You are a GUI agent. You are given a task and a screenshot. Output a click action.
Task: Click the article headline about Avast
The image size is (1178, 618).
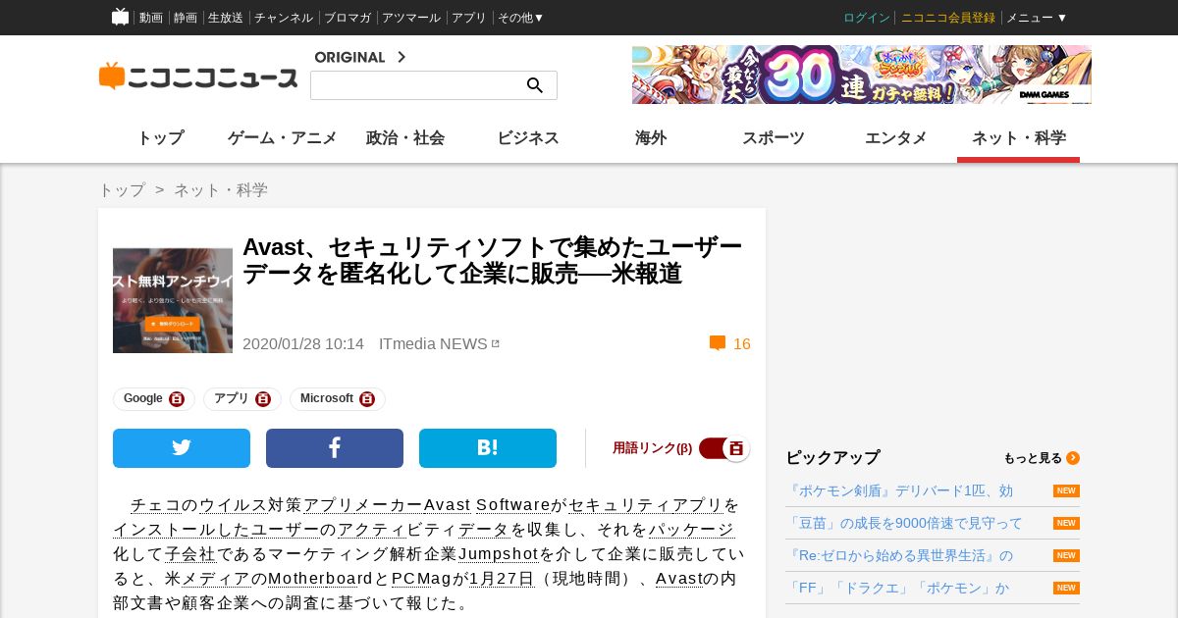pos(492,260)
